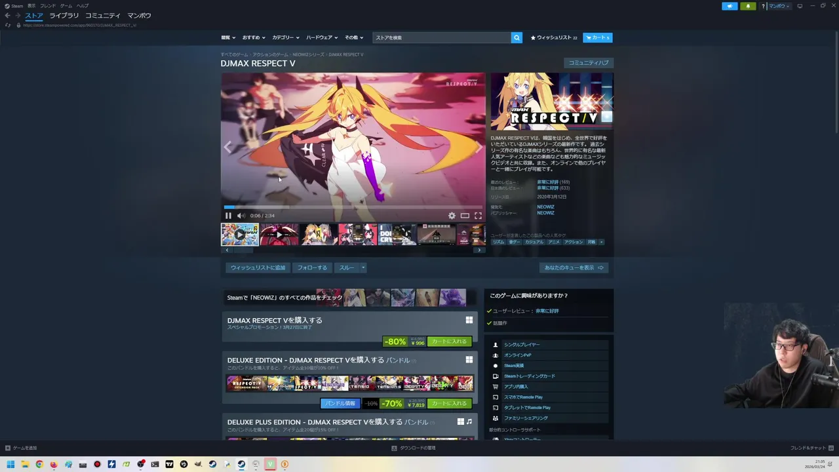Image resolution: width=839 pixels, height=472 pixels.
Task: Click the Steamトレーディングカード feature link
Action: pyautogui.click(x=529, y=376)
